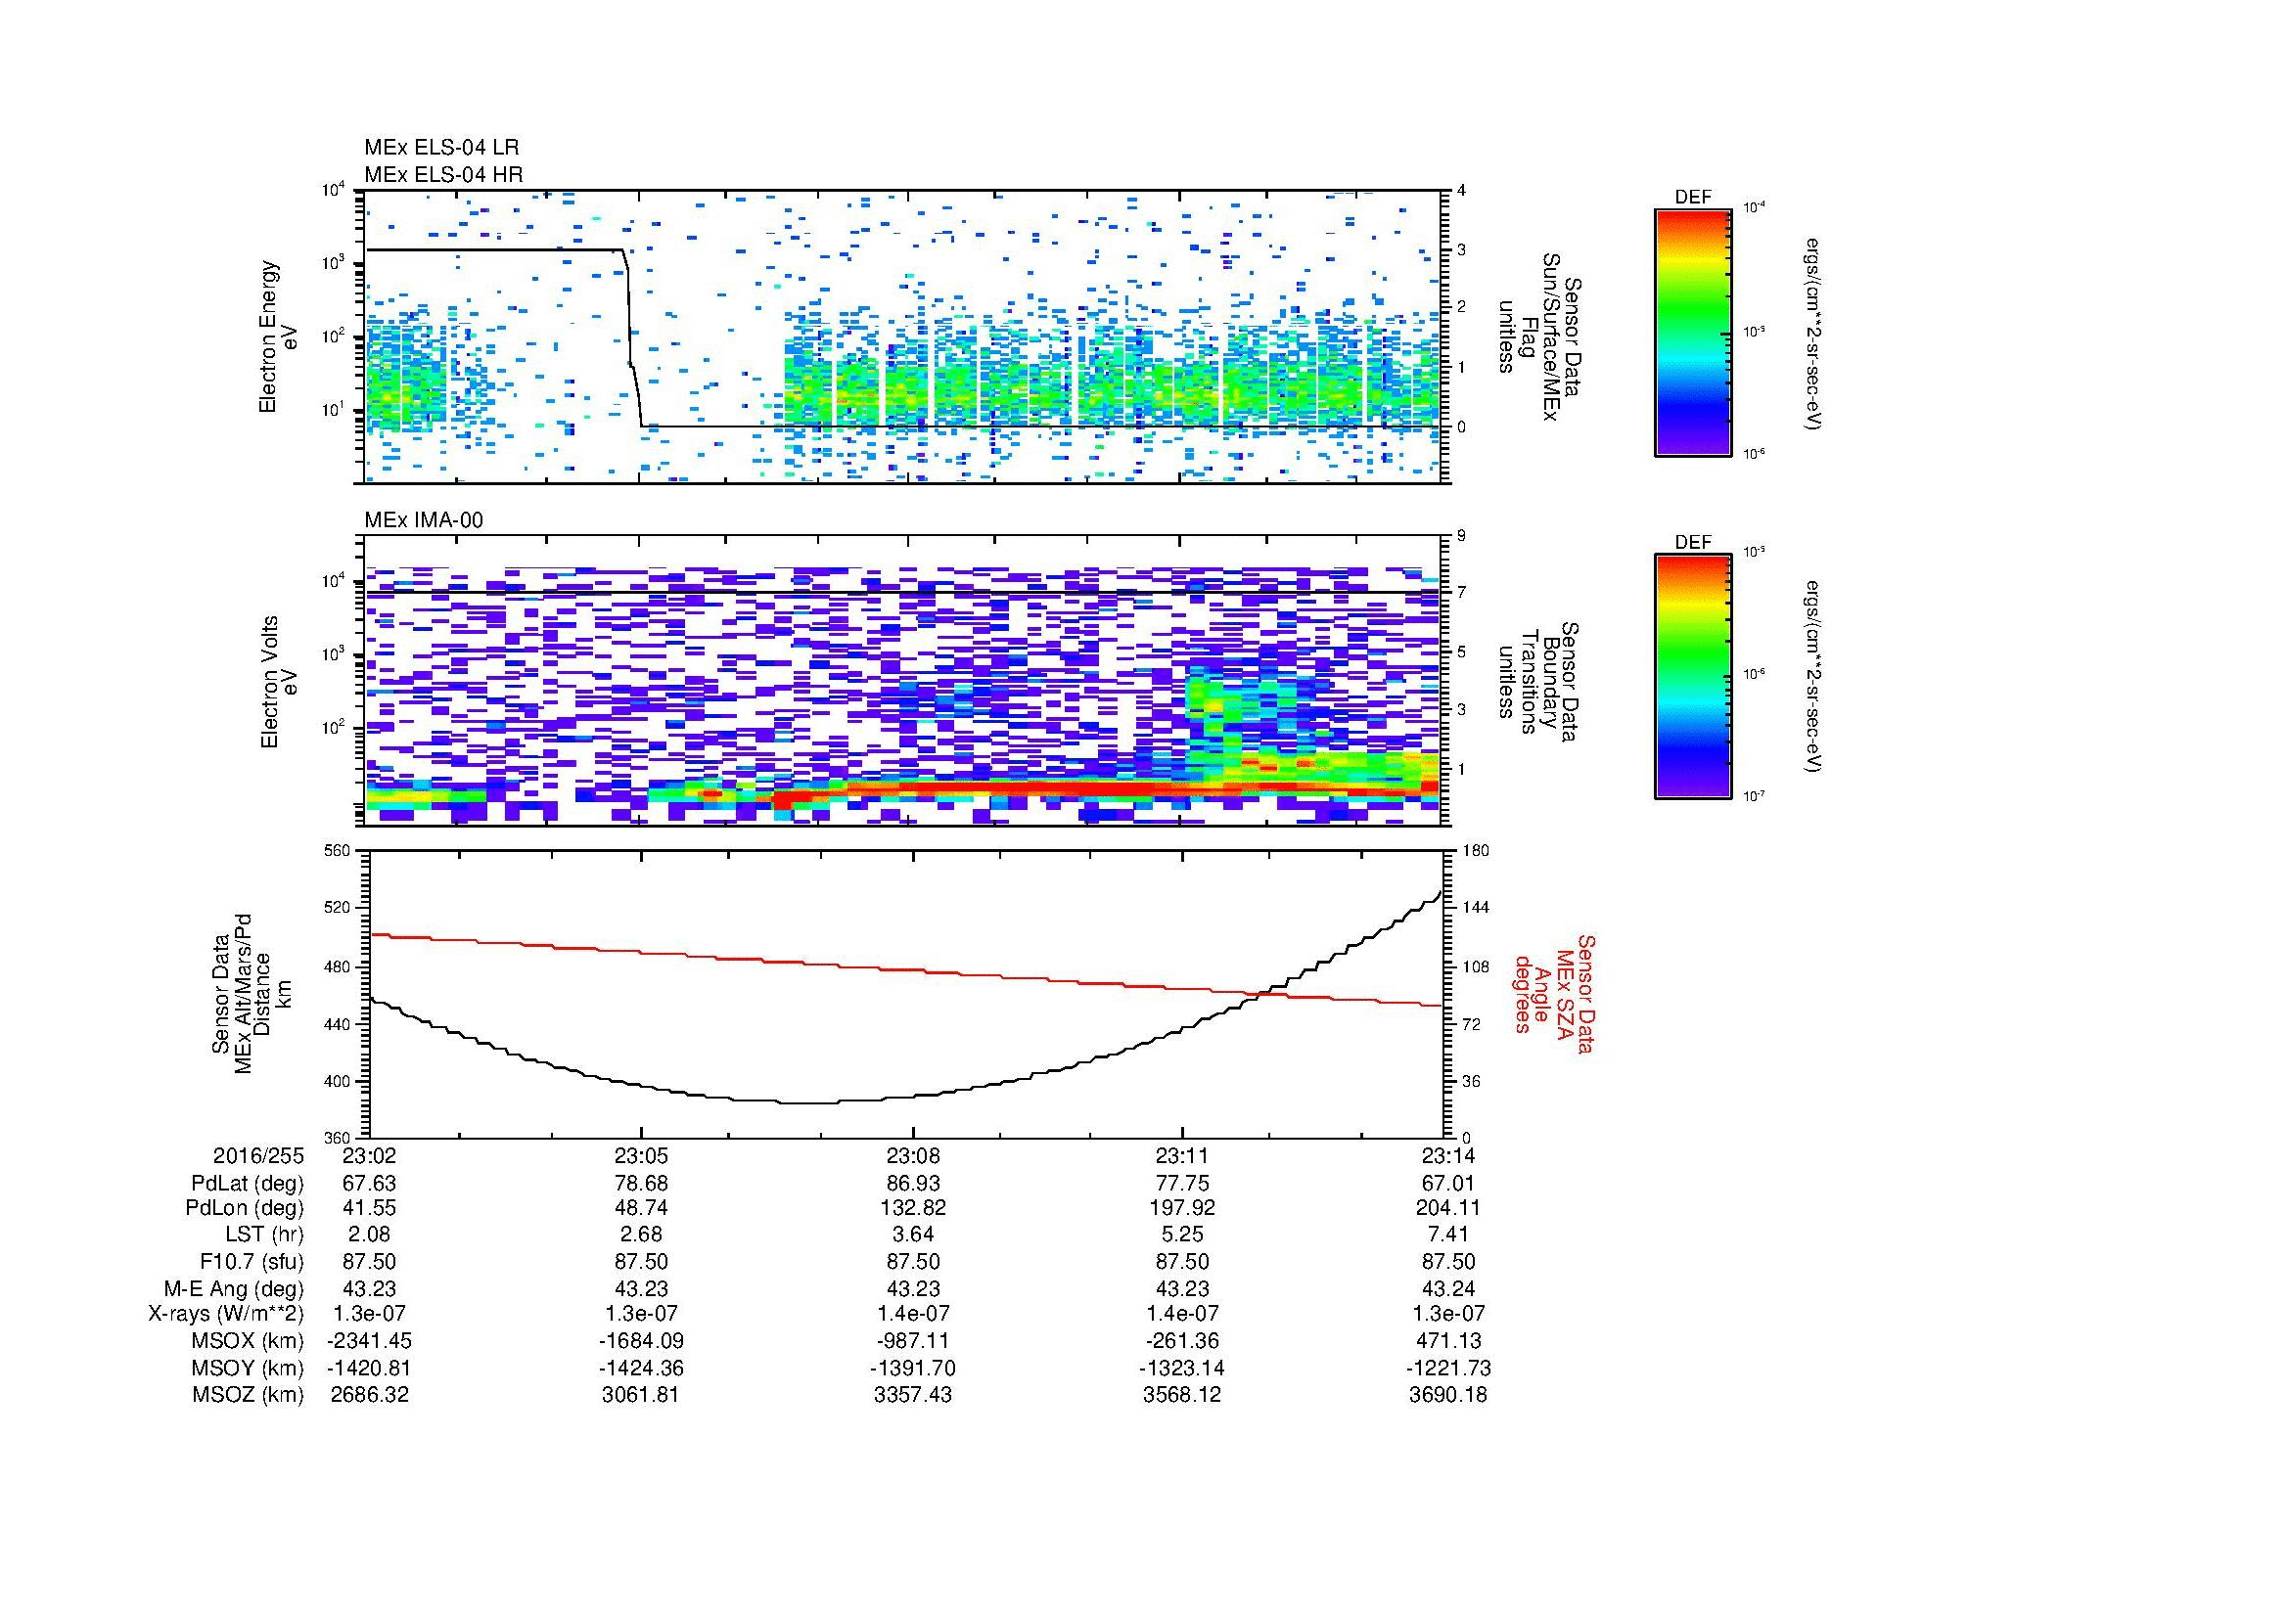2289x1617 pixels.
Task: Click the PdLon value 132.82
Action: pyautogui.click(x=912, y=1208)
